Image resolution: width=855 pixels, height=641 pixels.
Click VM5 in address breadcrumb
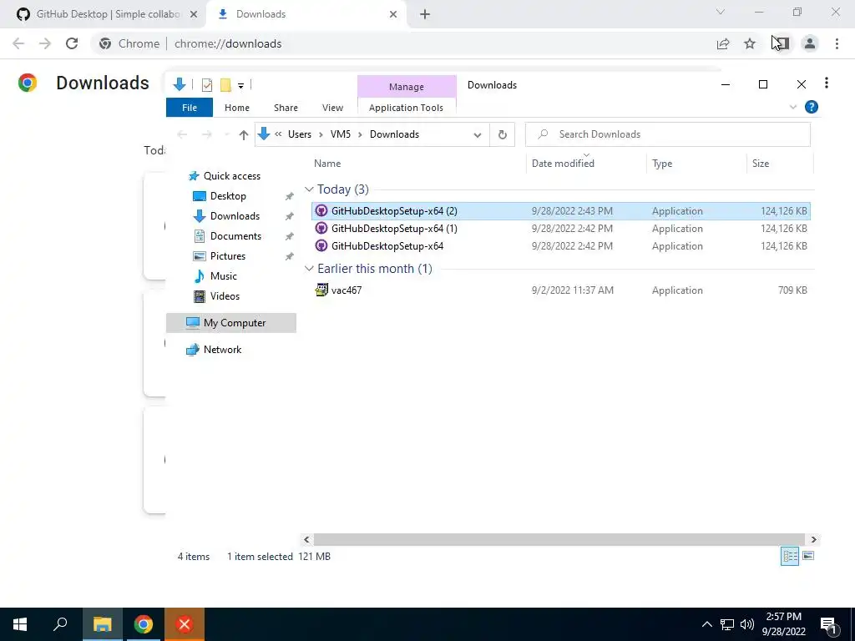pos(341,134)
